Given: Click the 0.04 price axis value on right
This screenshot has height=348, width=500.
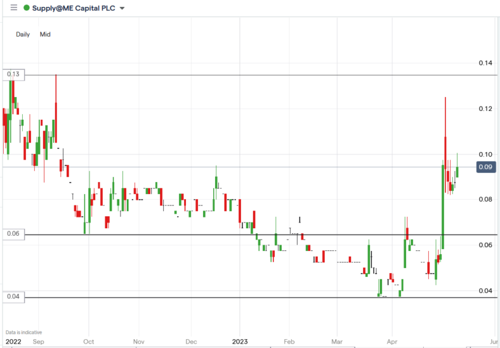Looking at the screenshot, I should click(485, 291).
